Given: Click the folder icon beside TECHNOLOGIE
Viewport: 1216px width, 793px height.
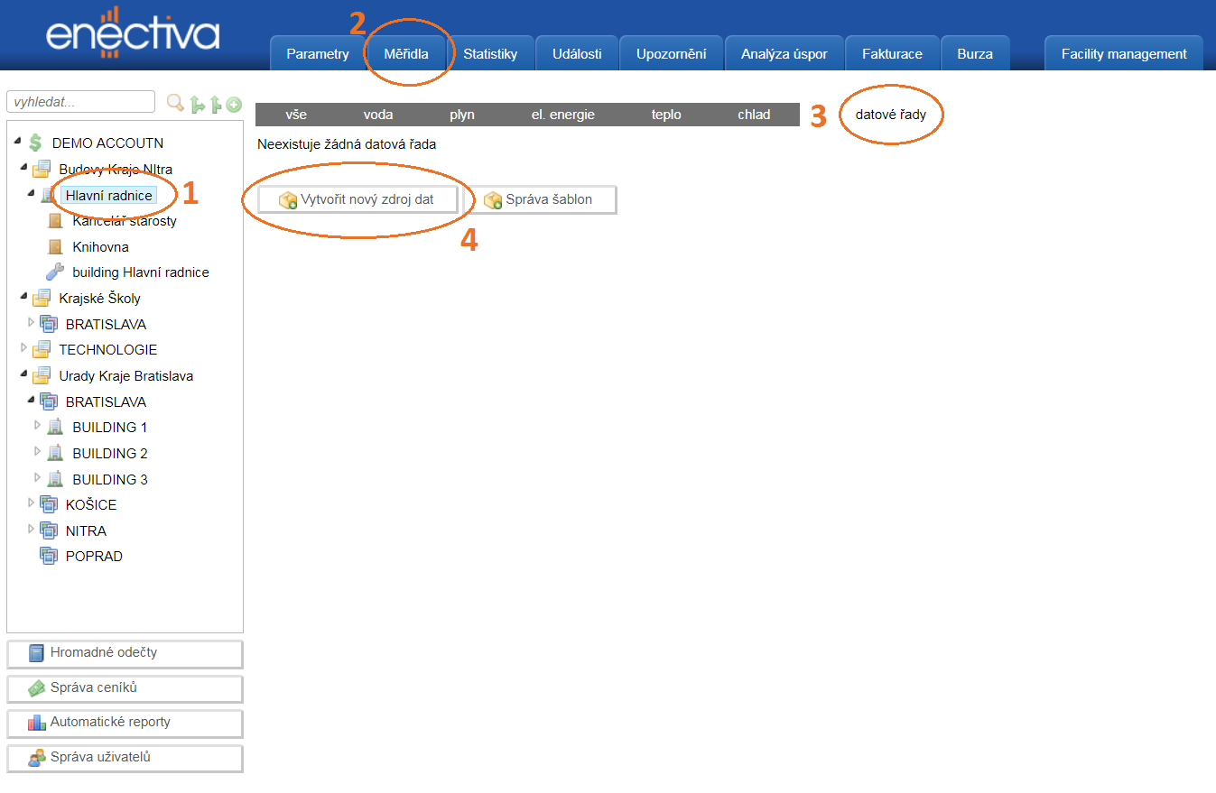Looking at the screenshot, I should click(42, 350).
